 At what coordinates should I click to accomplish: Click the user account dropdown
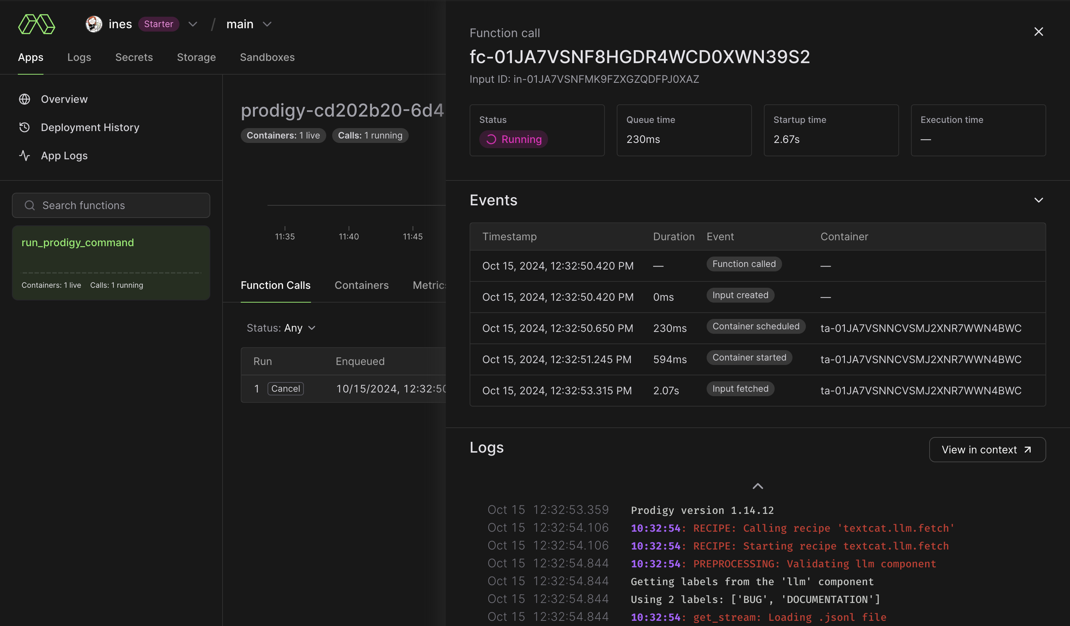pos(192,23)
